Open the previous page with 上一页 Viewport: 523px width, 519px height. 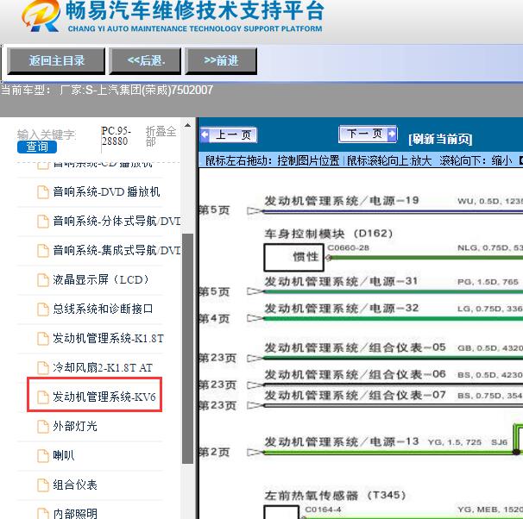click(229, 135)
